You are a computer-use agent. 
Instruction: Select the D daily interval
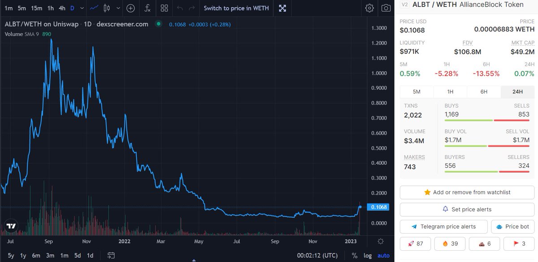tap(72, 8)
